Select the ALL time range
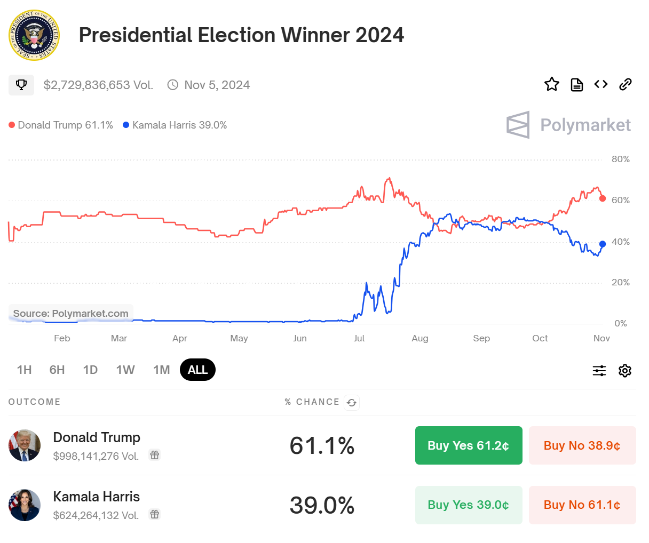 [x=197, y=370]
